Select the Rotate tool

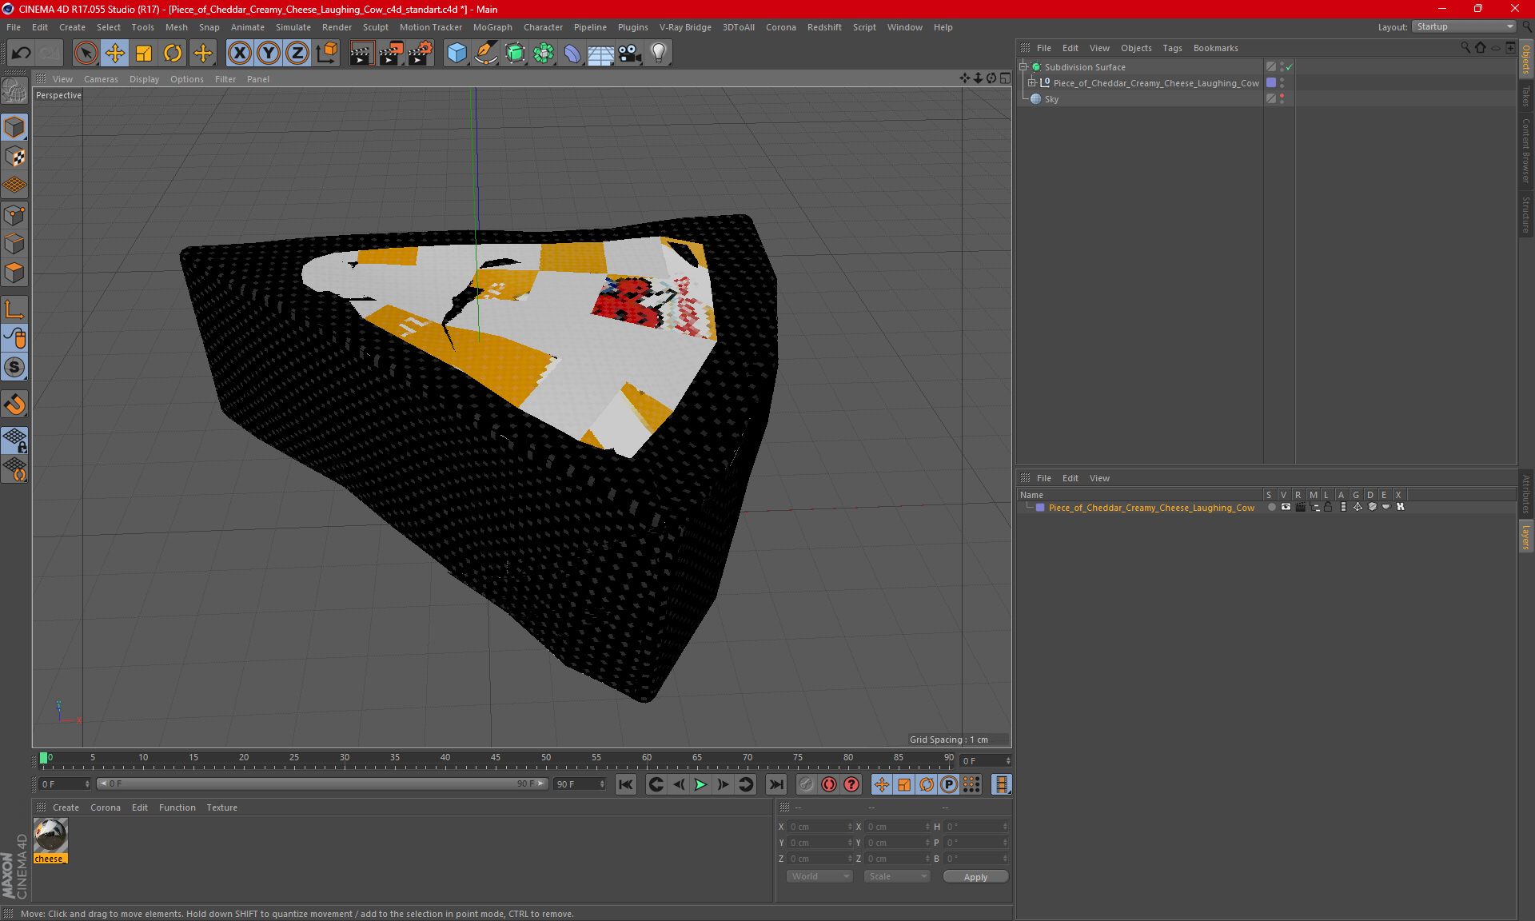(x=173, y=54)
